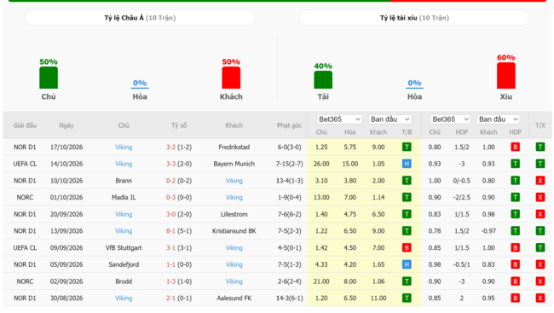Open Viking link in the Brann row

click(234, 181)
